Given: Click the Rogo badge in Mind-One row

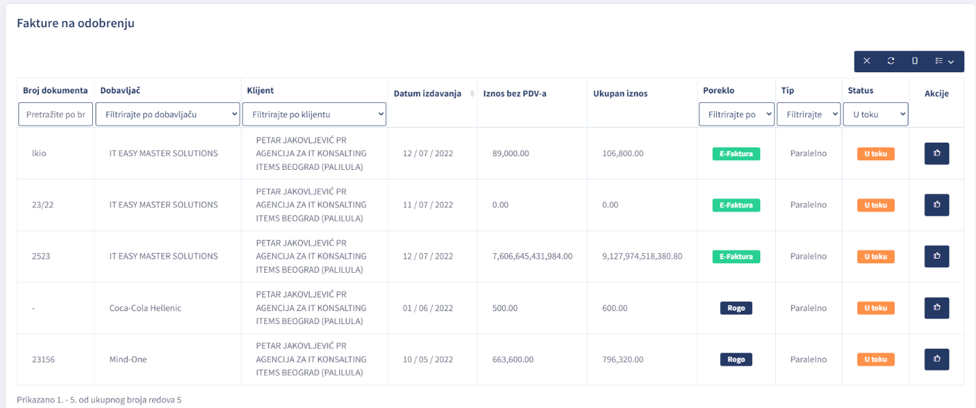Looking at the screenshot, I should pos(736,360).
